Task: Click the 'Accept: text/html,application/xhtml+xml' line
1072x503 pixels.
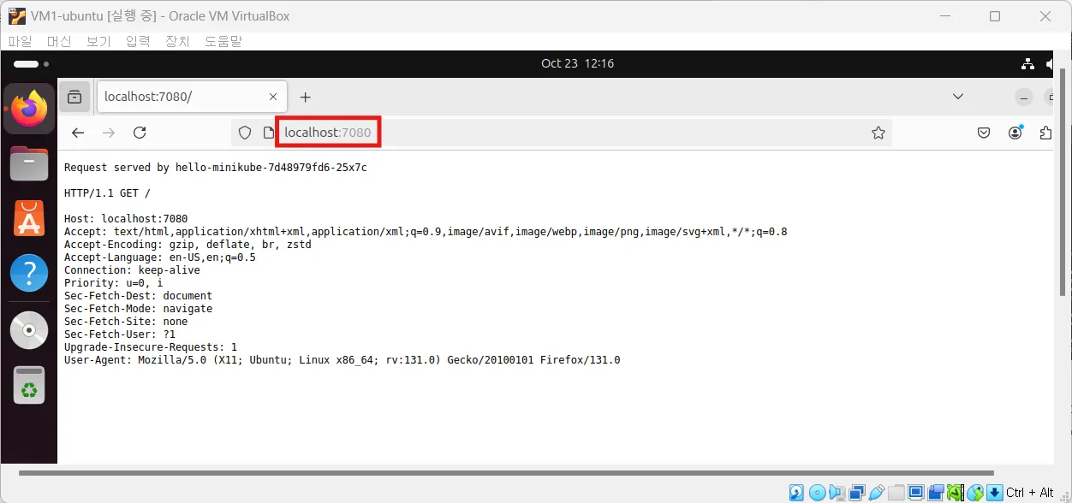Action: [x=426, y=232]
